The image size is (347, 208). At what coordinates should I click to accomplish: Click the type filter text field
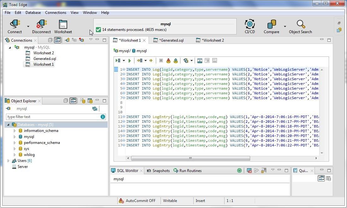click(53, 117)
